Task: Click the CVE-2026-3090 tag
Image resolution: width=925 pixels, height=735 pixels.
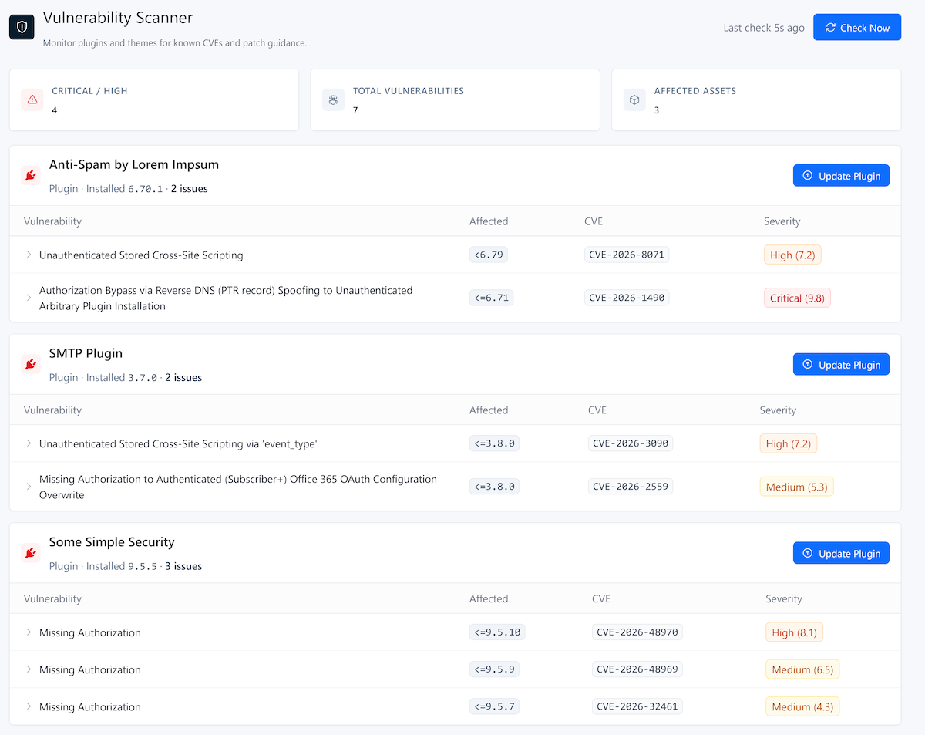Action: coord(630,443)
